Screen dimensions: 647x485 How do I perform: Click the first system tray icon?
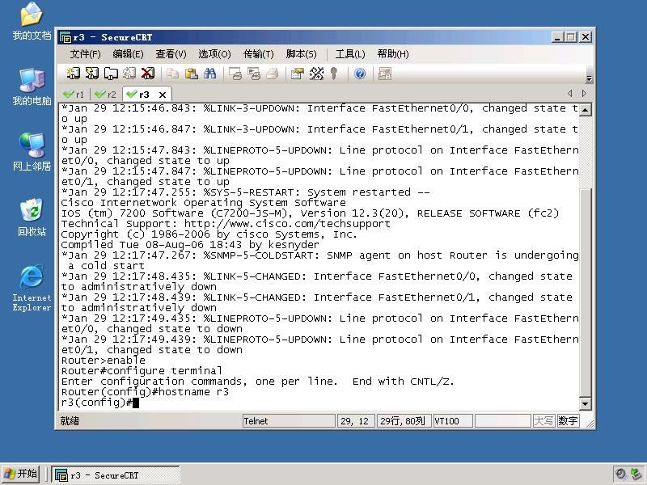point(620,474)
